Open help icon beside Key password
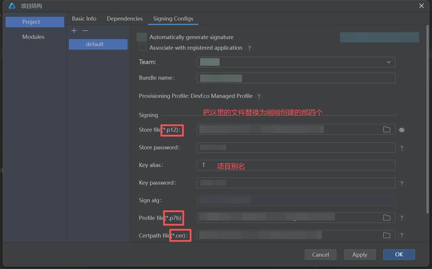The width and height of the screenshot is (432, 269). (402, 184)
